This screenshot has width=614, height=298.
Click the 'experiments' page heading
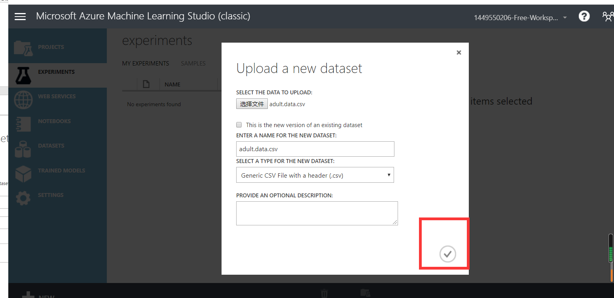click(x=157, y=41)
